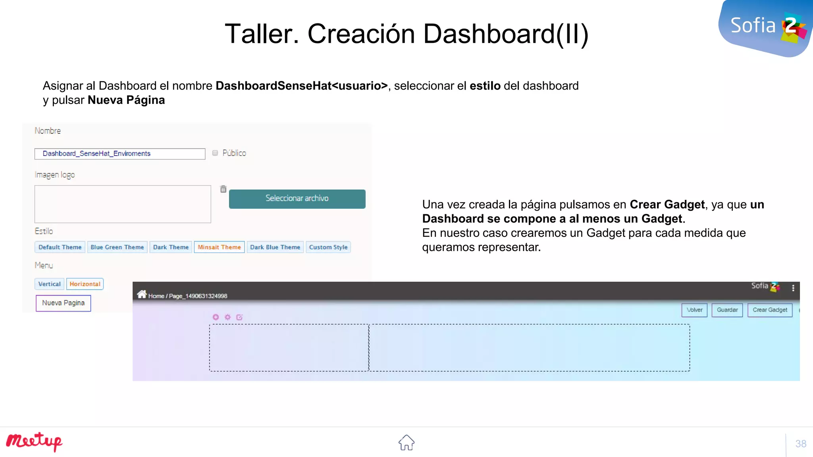
Task: Click the 'Menu' label
Action: [44, 265]
